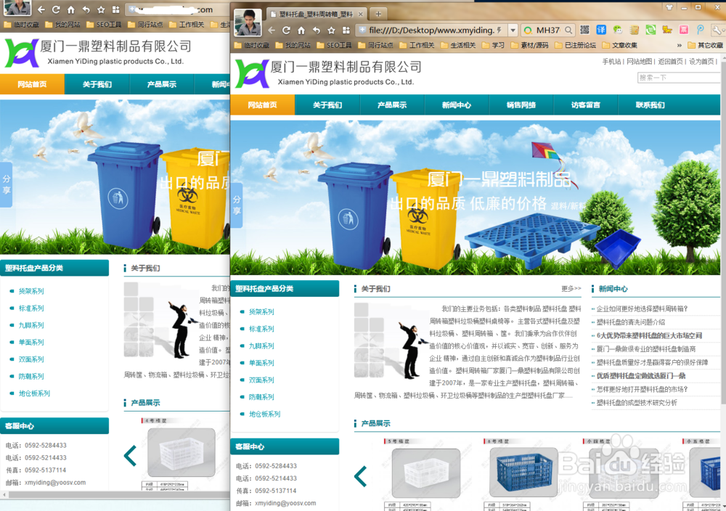The height and width of the screenshot is (511, 726).
Task: Open the blue translate extension icon
Action: pyautogui.click(x=601, y=30)
